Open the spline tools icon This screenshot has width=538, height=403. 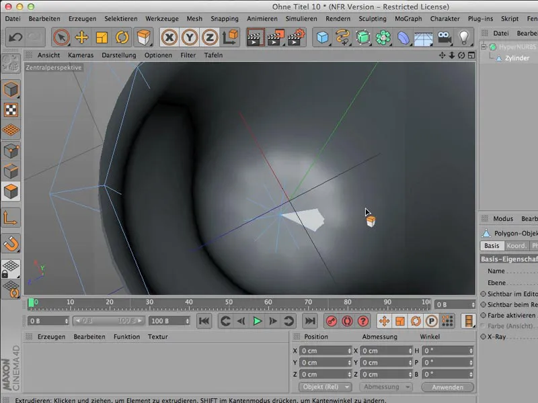click(x=343, y=37)
